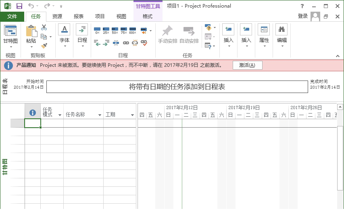Switch to the 资源 ribbon tab

click(57, 17)
